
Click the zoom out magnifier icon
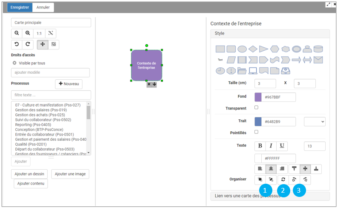coord(17,33)
